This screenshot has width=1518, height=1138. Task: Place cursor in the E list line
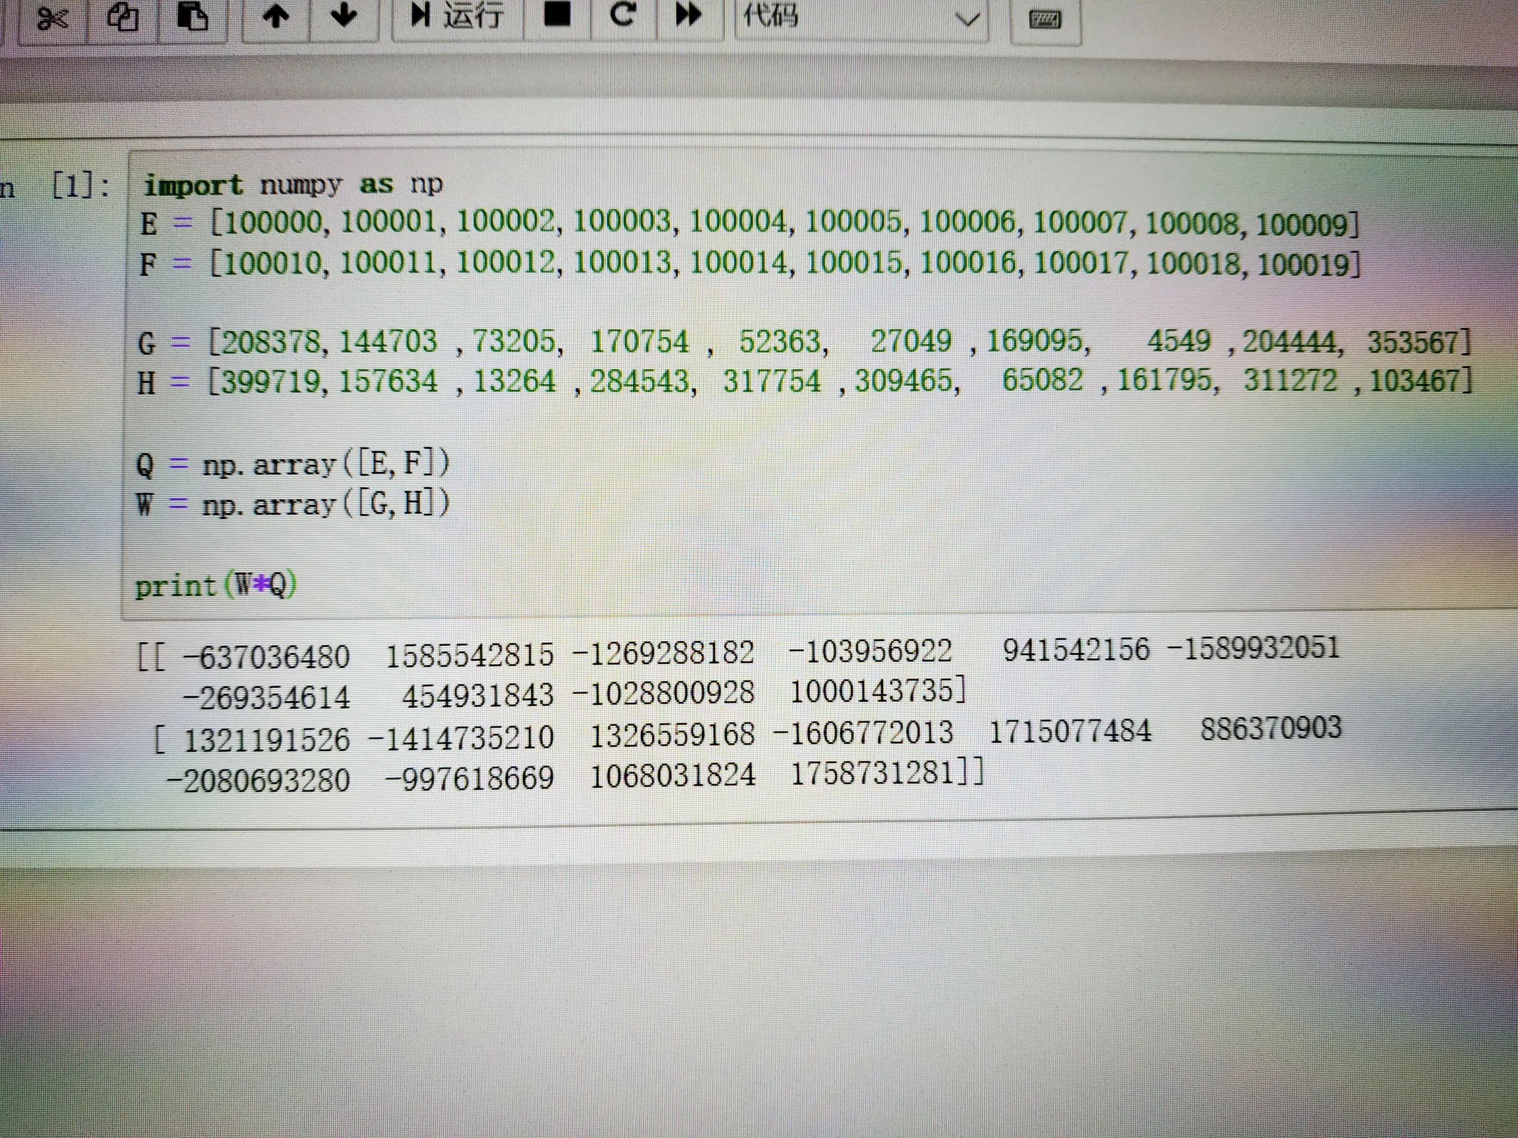748,224
